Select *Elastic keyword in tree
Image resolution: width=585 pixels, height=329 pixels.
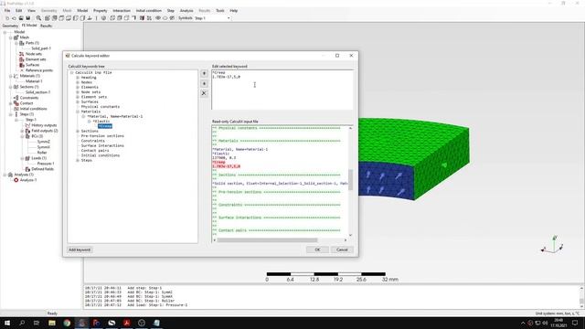coord(101,122)
